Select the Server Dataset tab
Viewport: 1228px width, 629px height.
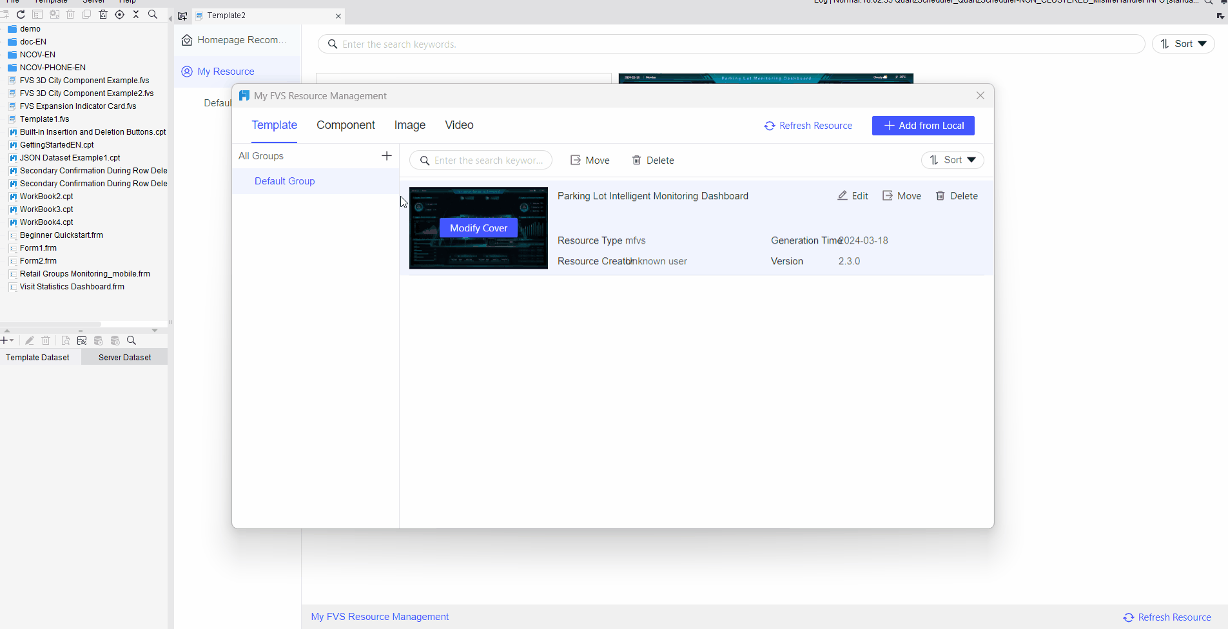124,356
